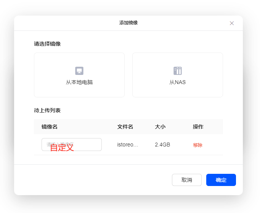The image size is (260, 213).
Task: Click the 请选择镜像 section heading
Action: 47,44
